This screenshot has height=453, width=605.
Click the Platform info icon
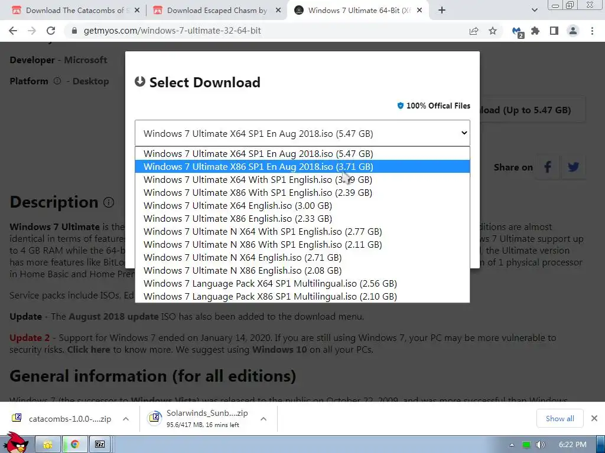point(57,81)
